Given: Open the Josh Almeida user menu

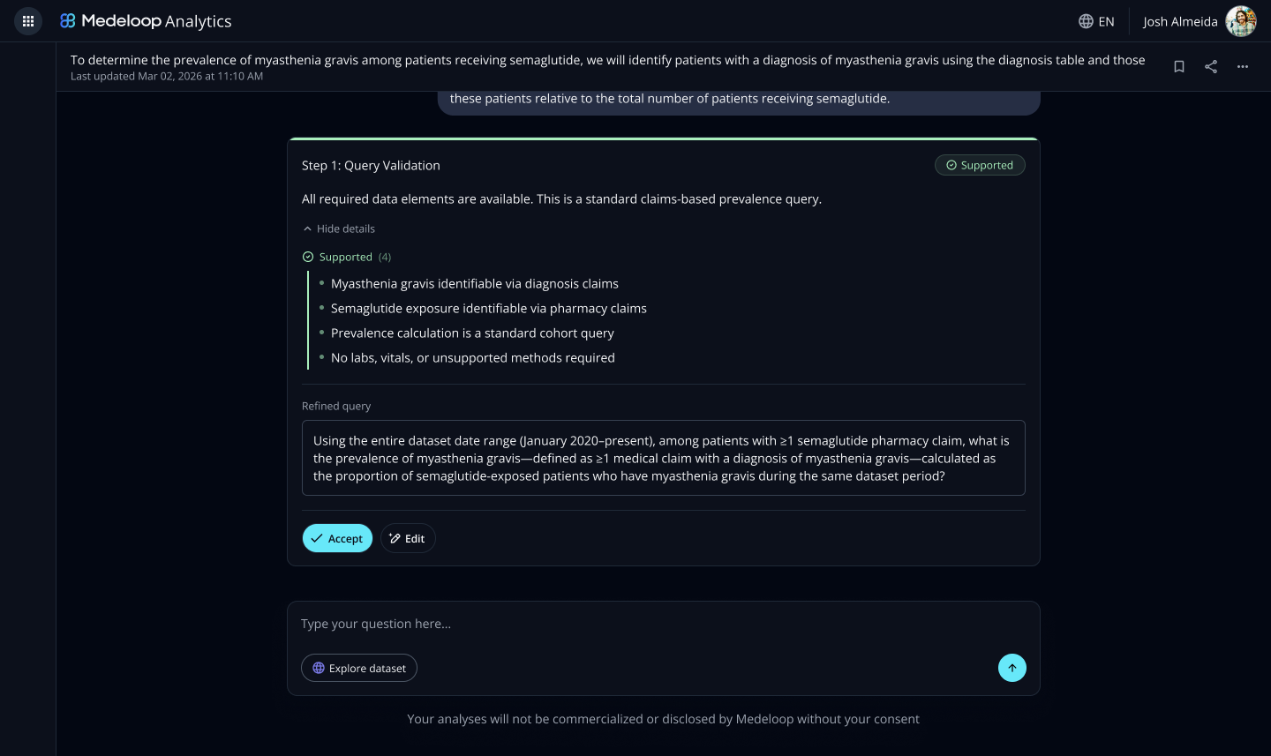Looking at the screenshot, I should (1180, 21).
